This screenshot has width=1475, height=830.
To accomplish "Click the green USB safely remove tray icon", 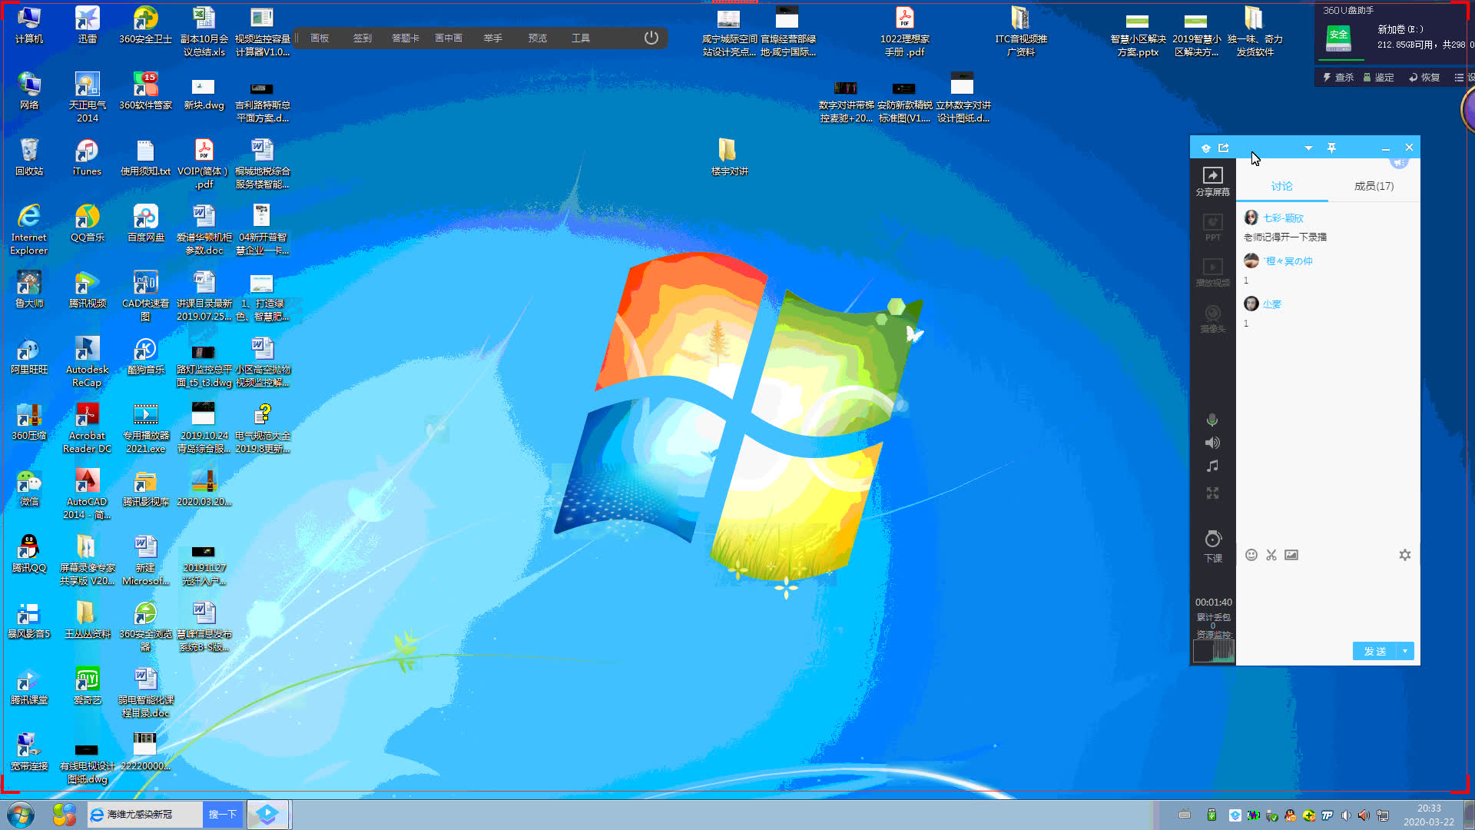I will point(1211,815).
